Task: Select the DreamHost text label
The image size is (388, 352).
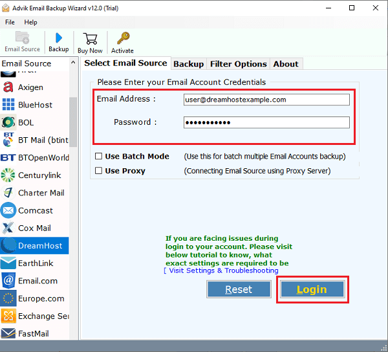Action: pos(40,245)
